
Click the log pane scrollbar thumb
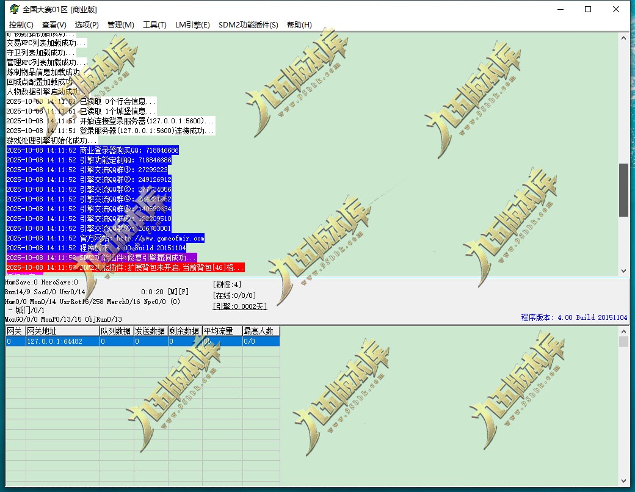point(623,190)
